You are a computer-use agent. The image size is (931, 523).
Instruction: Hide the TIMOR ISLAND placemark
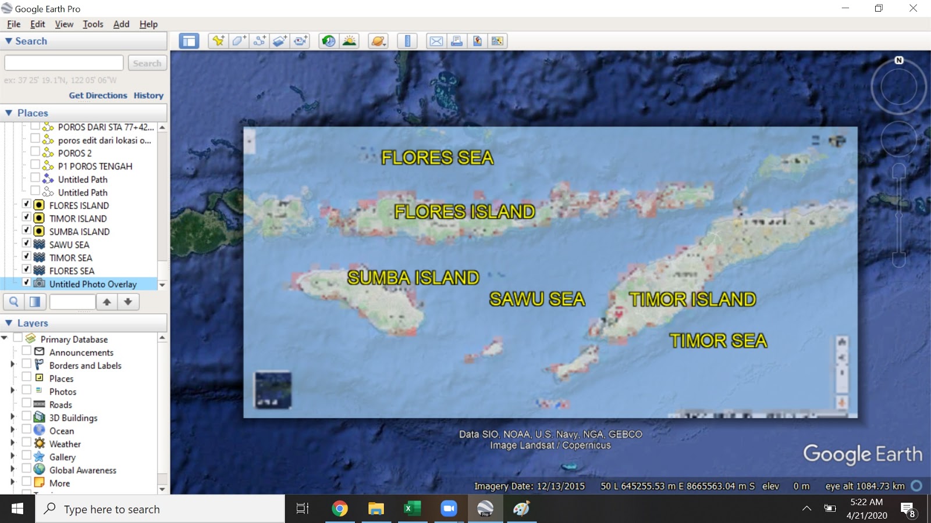26,218
